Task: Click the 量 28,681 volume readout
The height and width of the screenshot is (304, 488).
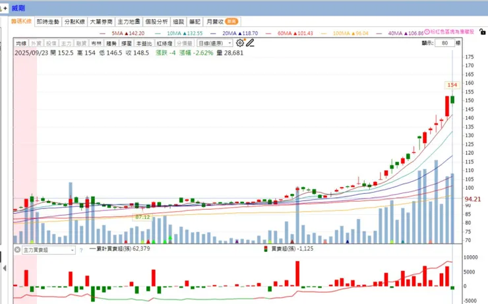Action: pos(230,53)
